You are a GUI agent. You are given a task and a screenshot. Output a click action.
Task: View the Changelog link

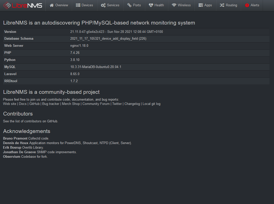[132, 104]
